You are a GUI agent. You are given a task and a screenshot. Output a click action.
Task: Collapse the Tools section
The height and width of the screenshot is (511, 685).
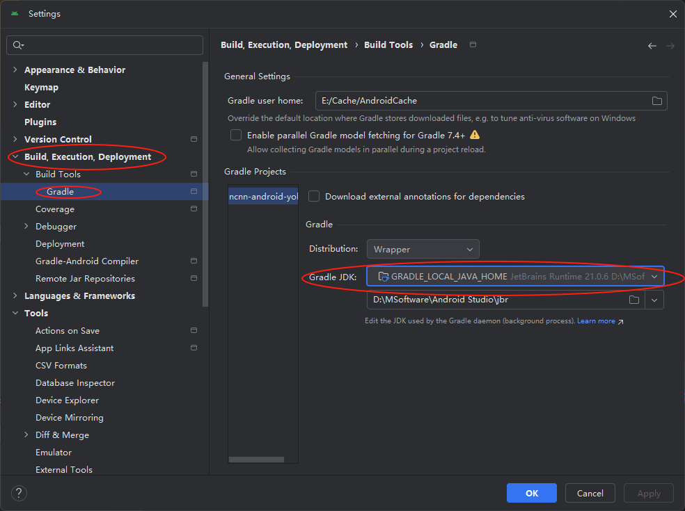click(x=15, y=313)
